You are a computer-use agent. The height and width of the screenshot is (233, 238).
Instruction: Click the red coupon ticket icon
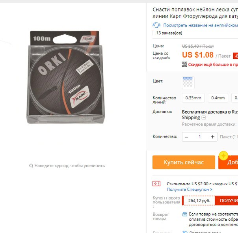coord(156,184)
